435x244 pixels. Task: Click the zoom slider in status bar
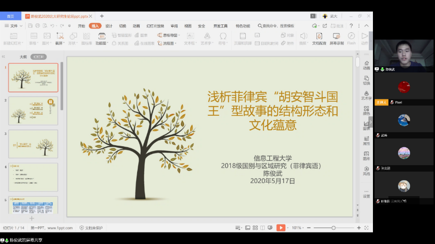tap(333, 228)
